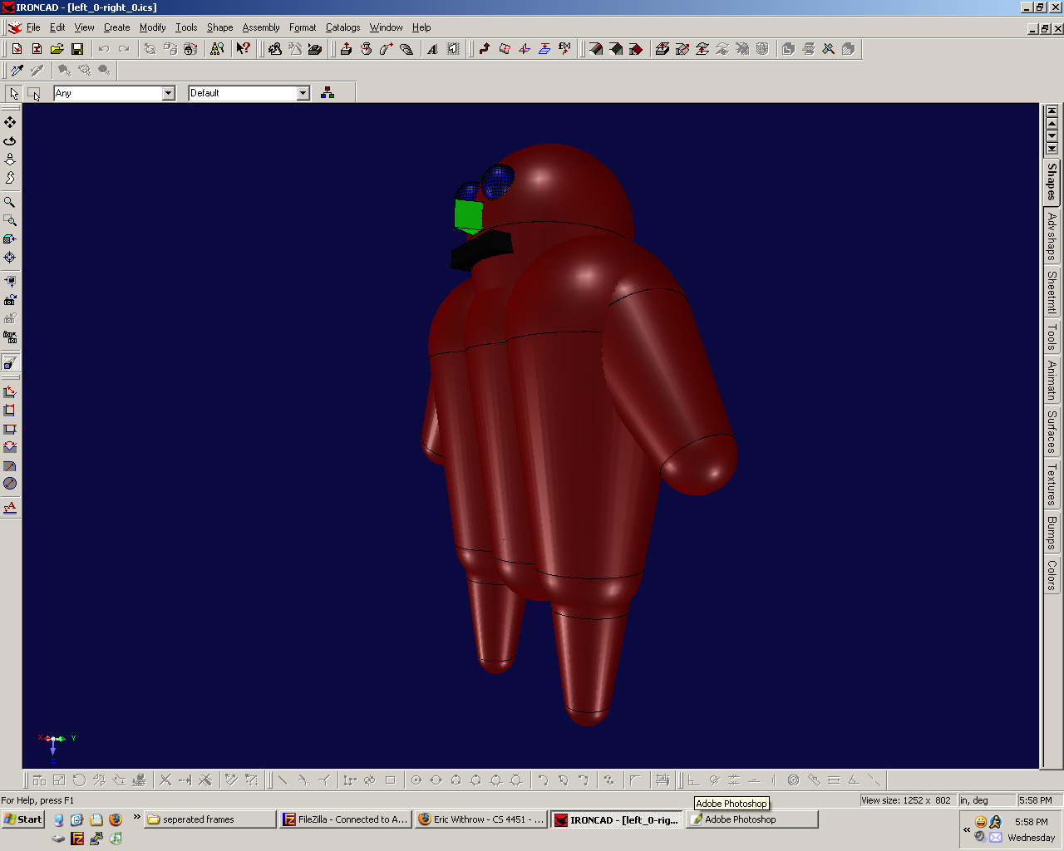Switch to the Bumps catalog tab

point(1052,533)
